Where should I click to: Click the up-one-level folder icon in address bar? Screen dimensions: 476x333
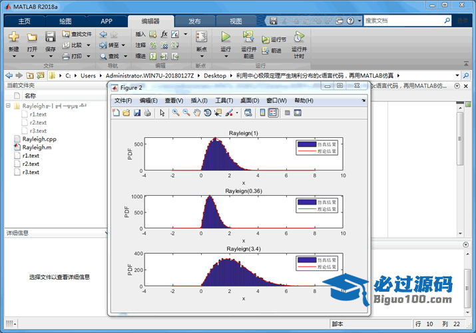(x=29, y=75)
